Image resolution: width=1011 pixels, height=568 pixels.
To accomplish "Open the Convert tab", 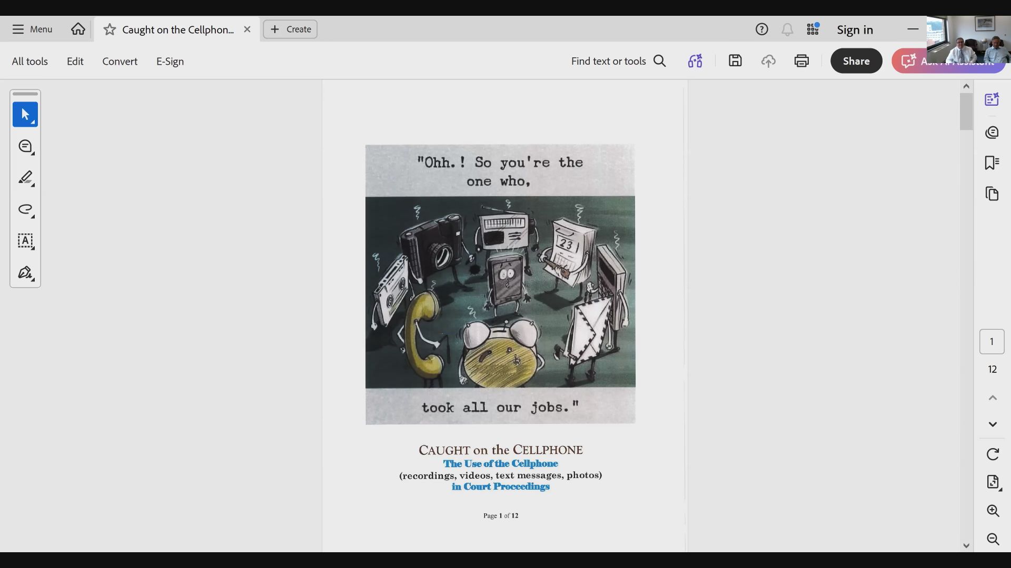I will coord(120,62).
